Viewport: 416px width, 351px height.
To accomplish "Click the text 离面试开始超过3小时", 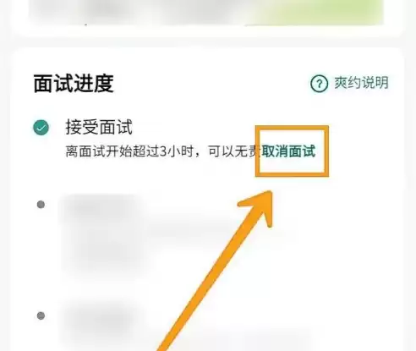I will (129, 151).
